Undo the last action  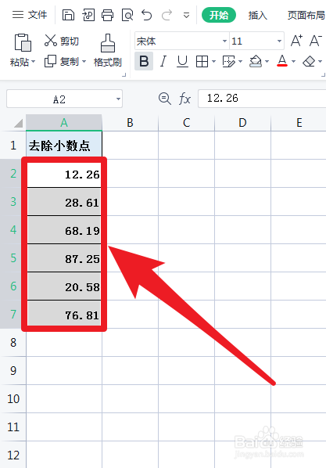tap(147, 15)
